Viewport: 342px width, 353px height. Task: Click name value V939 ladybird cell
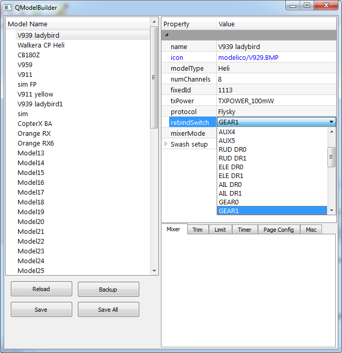pyautogui.click(x=276, y=46)
